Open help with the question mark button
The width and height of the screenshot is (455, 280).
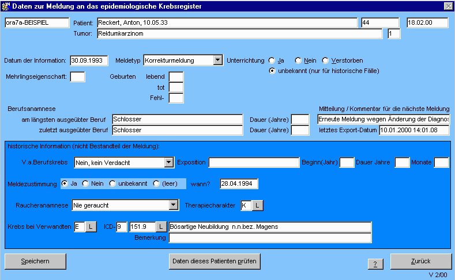tap(375, 263)
